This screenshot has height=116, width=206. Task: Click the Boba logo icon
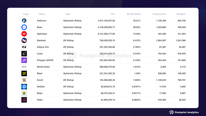[x=24, y=93]
